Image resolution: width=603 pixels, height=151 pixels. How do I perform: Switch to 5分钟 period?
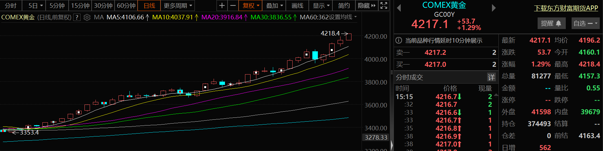point(57,5)
